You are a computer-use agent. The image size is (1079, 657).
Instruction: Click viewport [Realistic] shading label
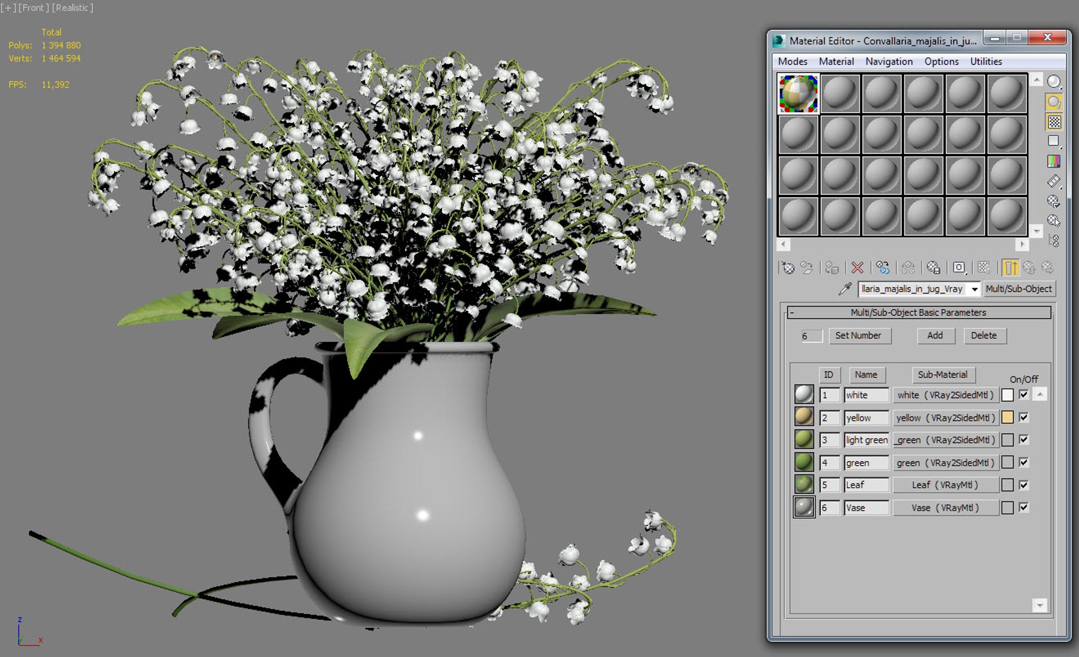pos(72,8)
